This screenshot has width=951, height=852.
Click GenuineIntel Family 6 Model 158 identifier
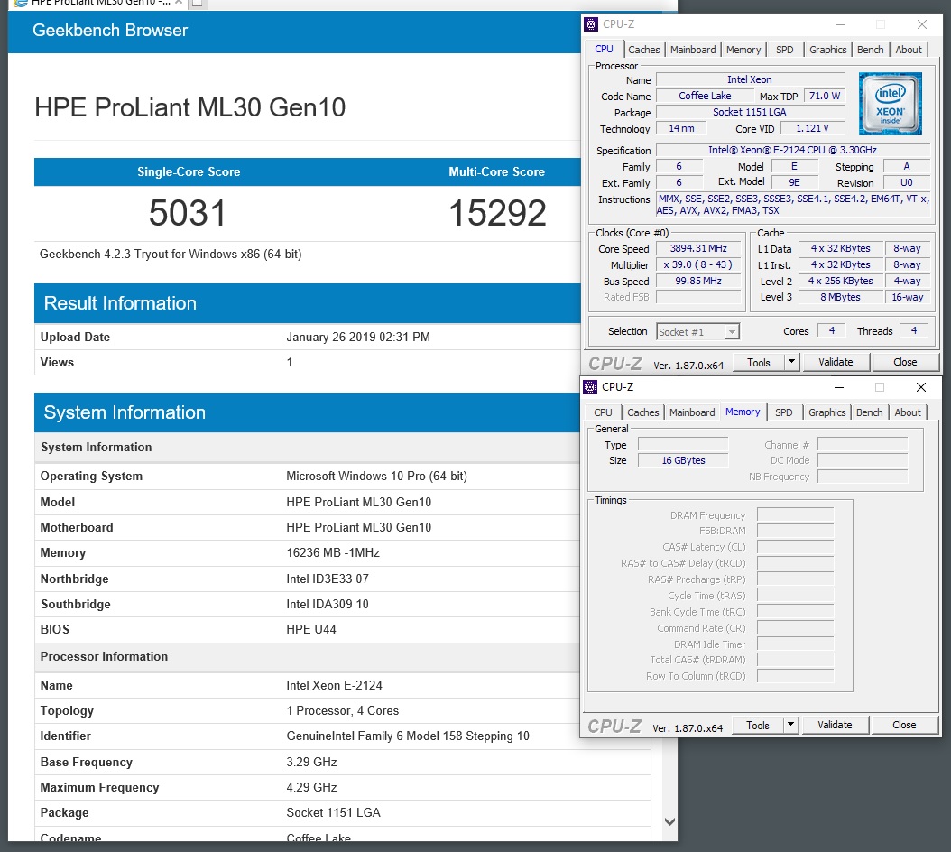coord(408,736)
